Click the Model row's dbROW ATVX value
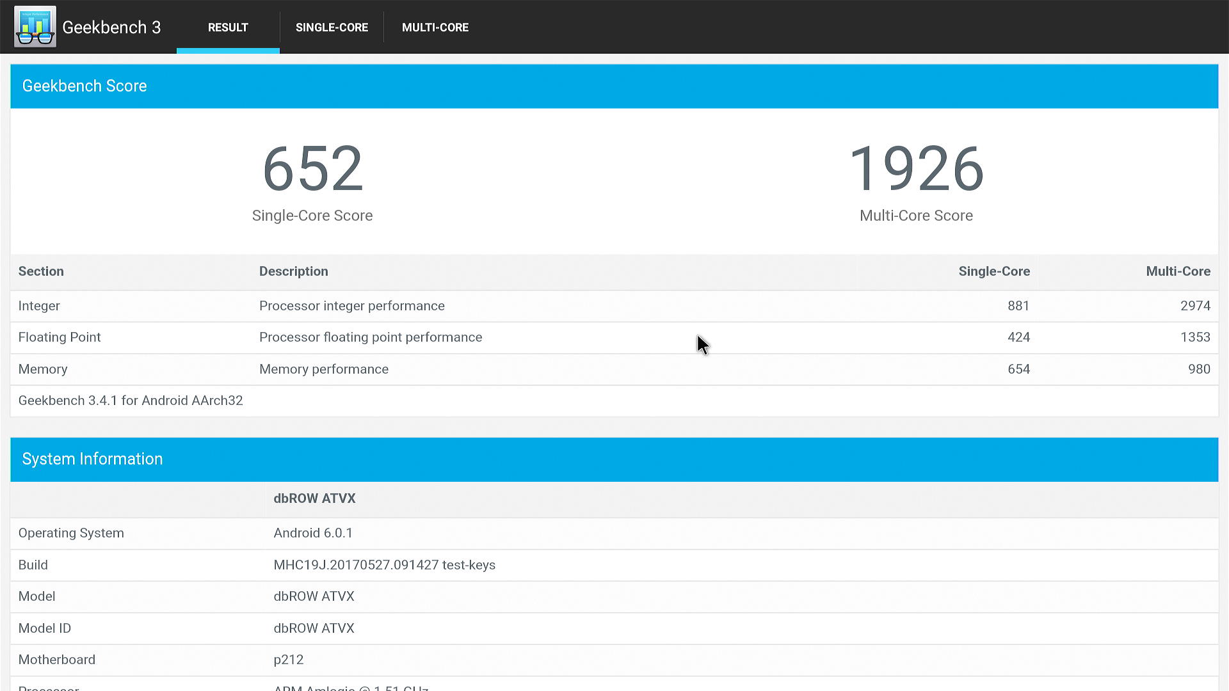The height and width of the screenshot is (691, 1229). click(314, 596)
